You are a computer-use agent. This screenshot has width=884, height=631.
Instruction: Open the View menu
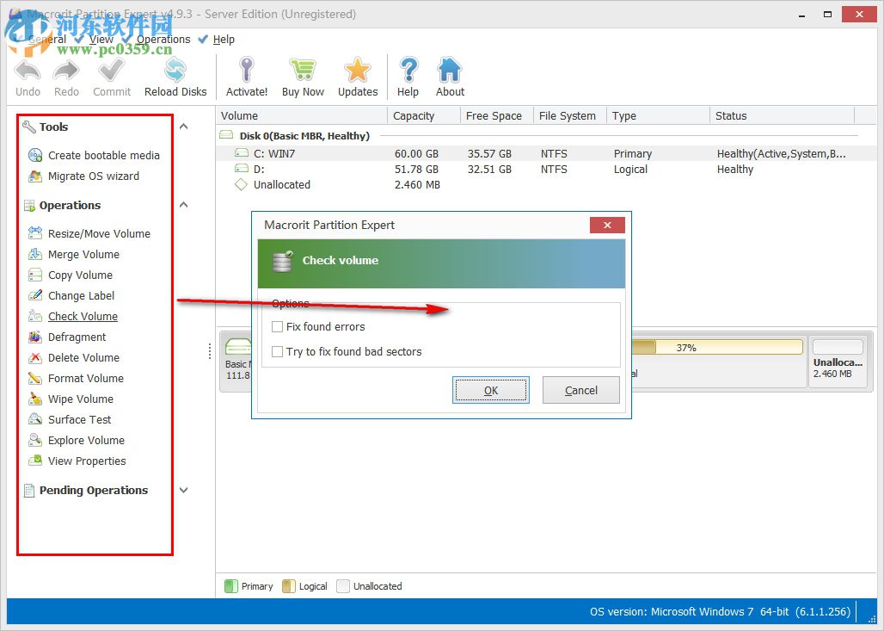(x=101, y=39)
